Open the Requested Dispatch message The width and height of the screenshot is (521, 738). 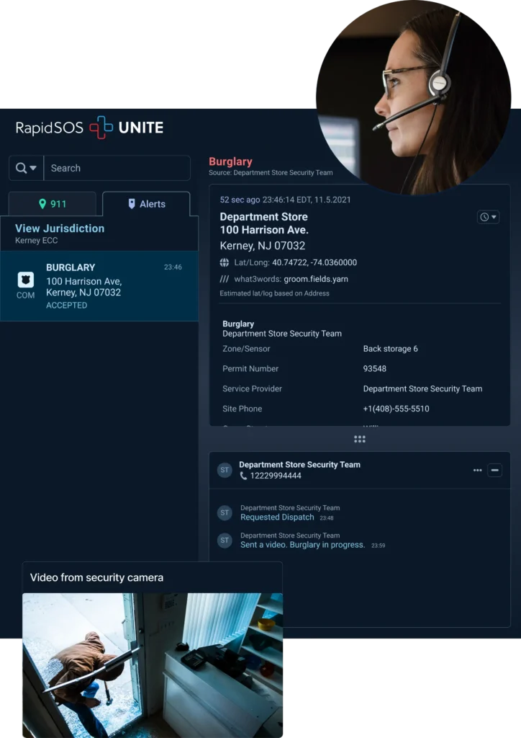point(277,517)
